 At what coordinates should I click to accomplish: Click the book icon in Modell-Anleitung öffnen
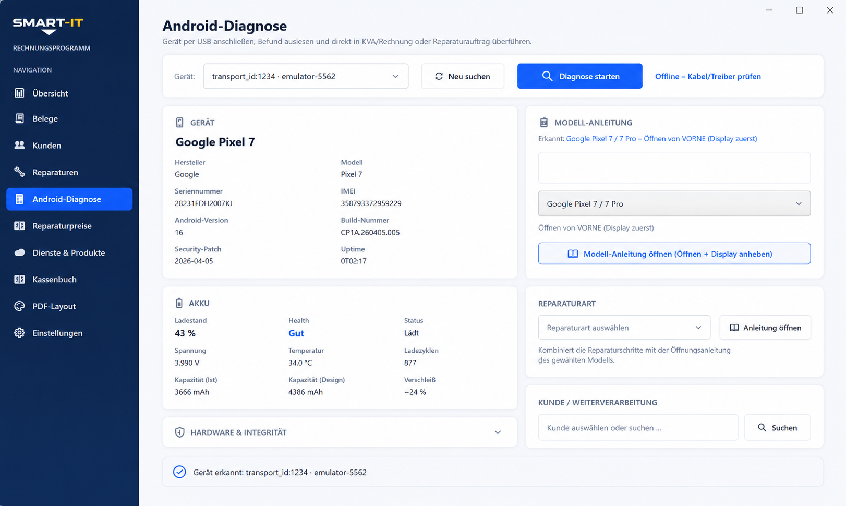[x=573, y=254]
